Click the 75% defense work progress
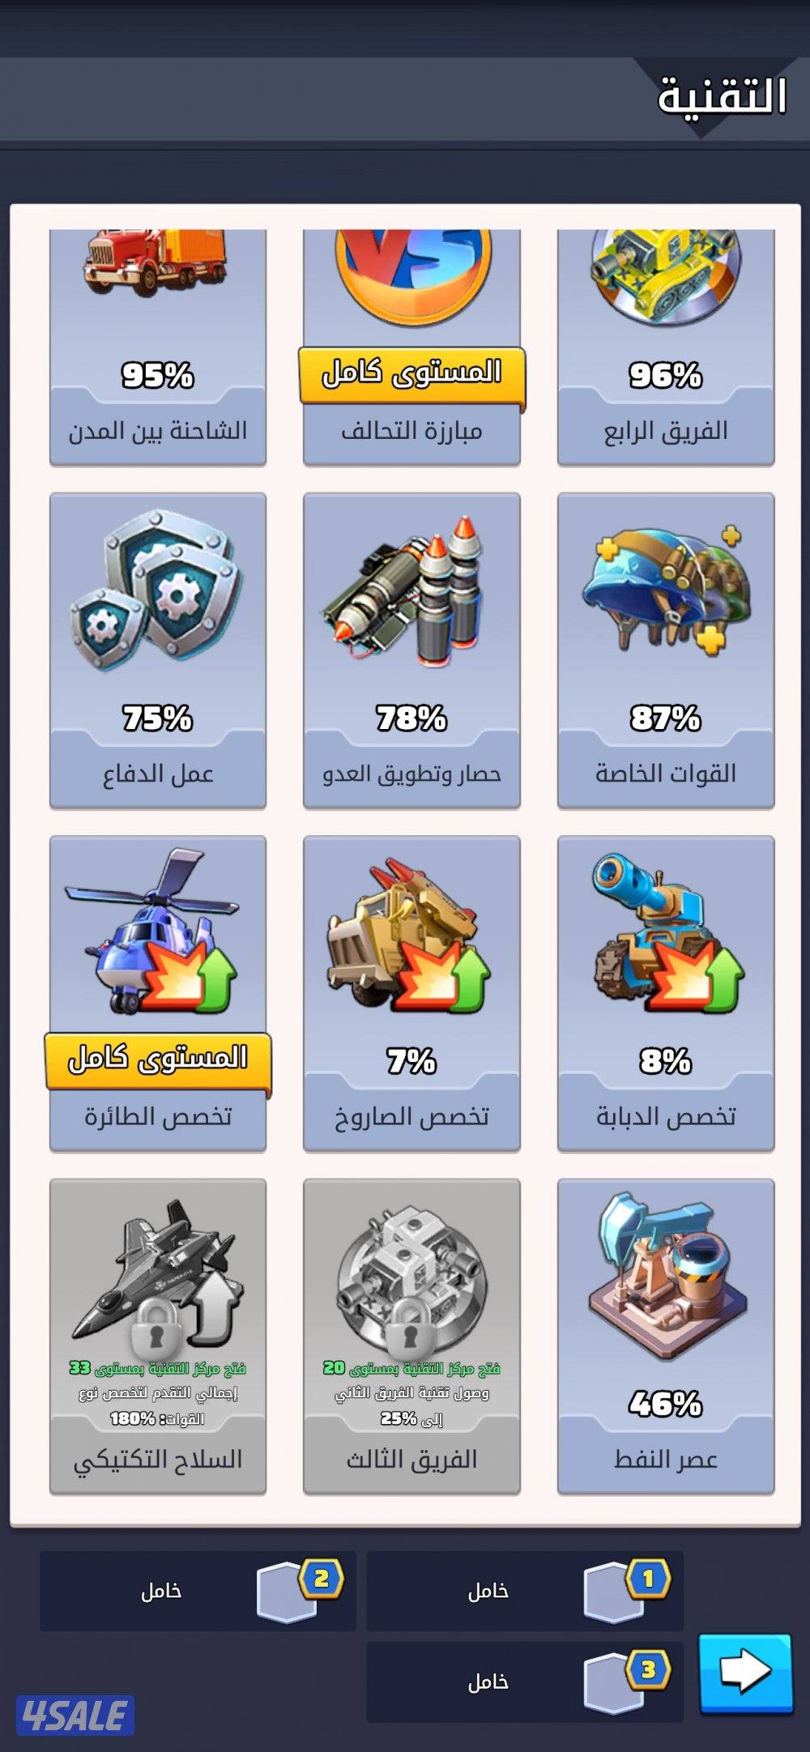The width and height of the screenshot is (810, 1752). point(157,718)
